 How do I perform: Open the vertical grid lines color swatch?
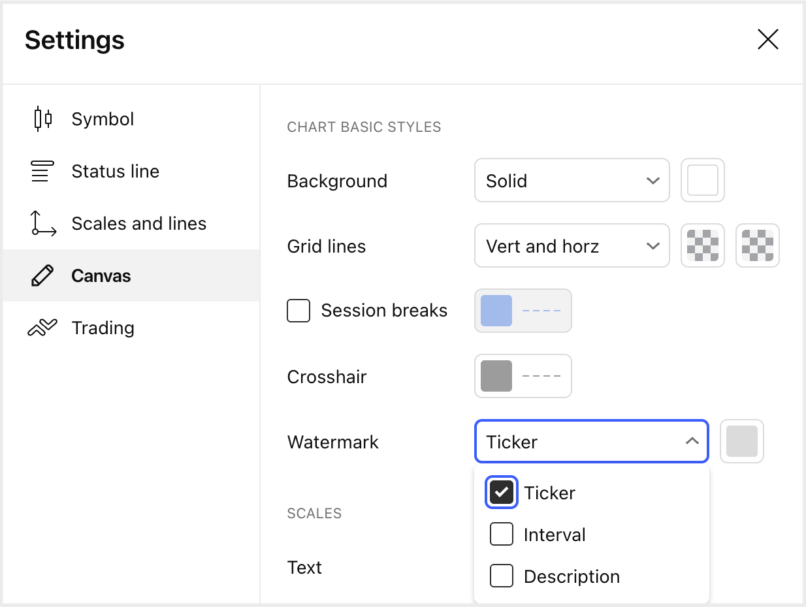coord(702,245)
